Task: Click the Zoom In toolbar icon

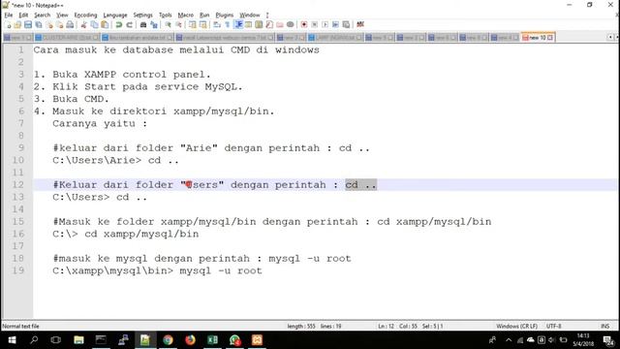Action: 168,25
